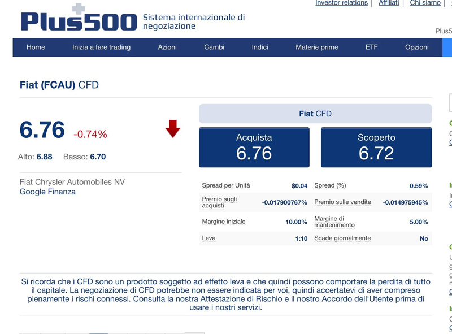
Task: Click the Premio sulle vendite label
Action: click(342, 202)
